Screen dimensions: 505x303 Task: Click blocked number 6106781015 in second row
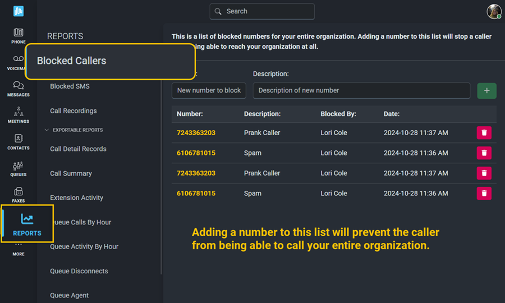(196, 153)
